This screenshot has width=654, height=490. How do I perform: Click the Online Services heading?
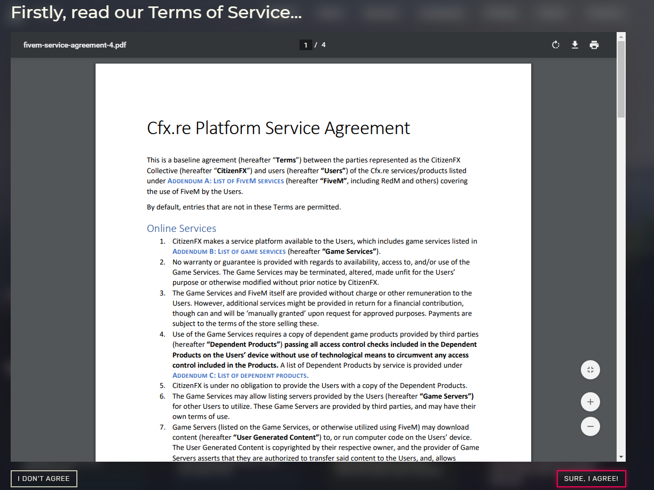point(182,229)
